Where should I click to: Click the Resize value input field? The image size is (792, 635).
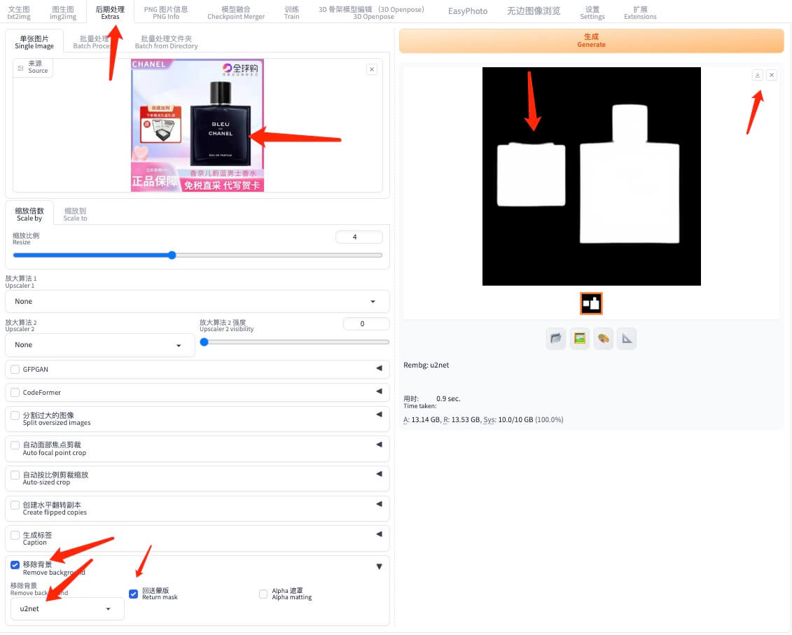(359, 237)
